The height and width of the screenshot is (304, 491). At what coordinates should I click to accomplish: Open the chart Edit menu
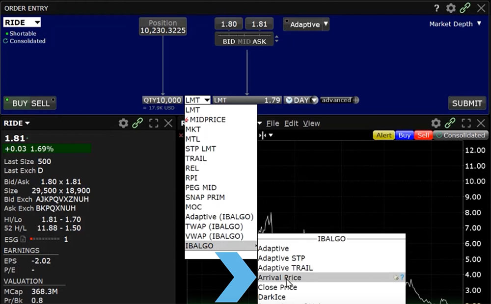291,124
